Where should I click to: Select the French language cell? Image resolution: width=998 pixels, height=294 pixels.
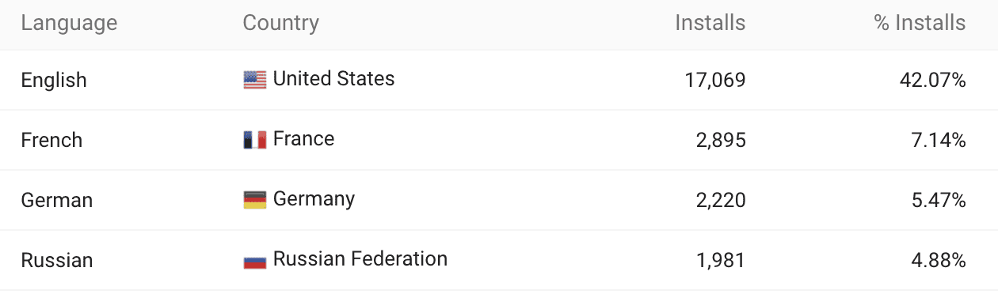(x=51, y=141)
